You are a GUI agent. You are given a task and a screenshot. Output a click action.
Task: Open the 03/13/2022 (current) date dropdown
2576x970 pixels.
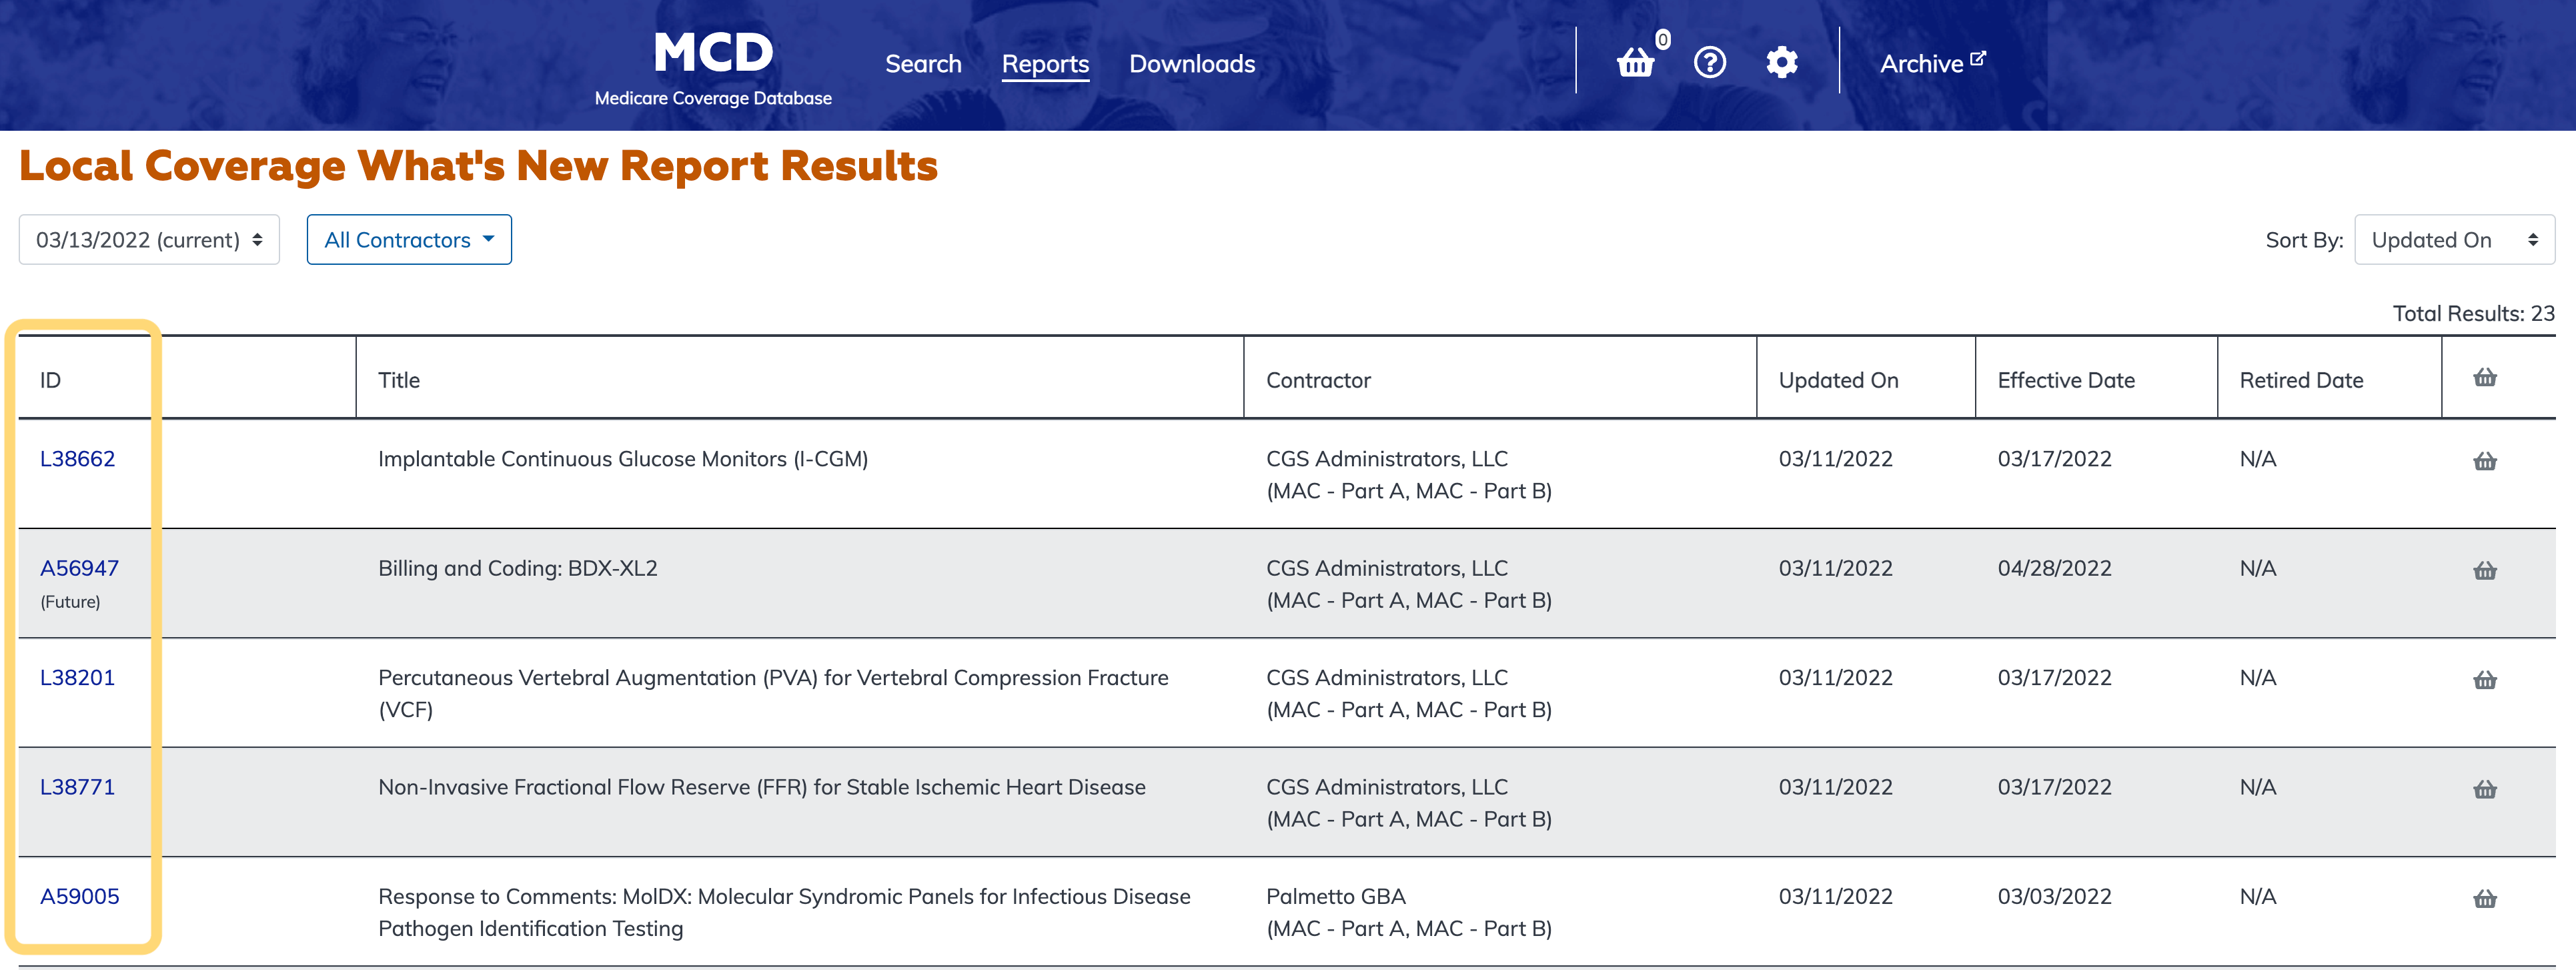tap(149, 240)
